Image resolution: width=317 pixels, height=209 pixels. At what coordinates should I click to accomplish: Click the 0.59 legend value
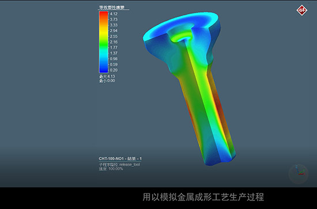point(114,64)
